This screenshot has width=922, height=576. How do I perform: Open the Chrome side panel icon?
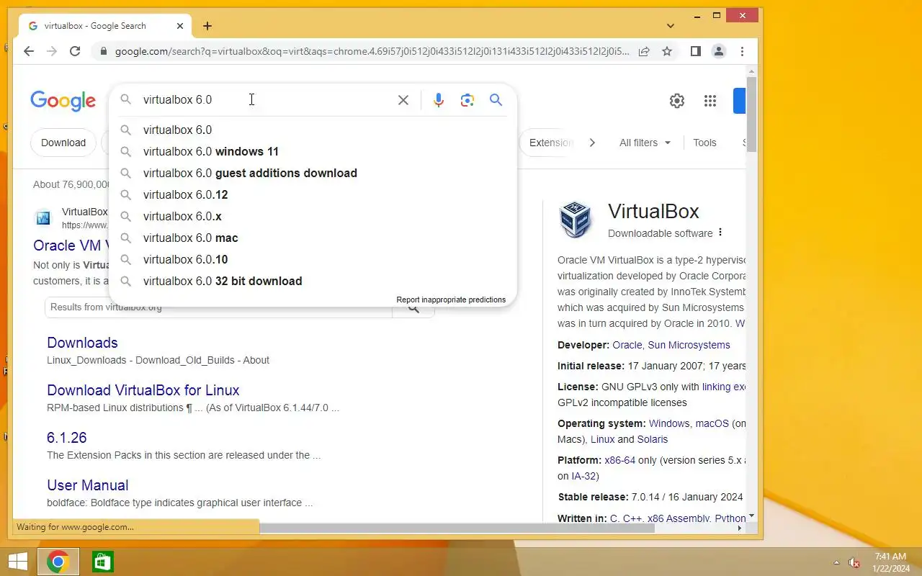pos(696,51)
